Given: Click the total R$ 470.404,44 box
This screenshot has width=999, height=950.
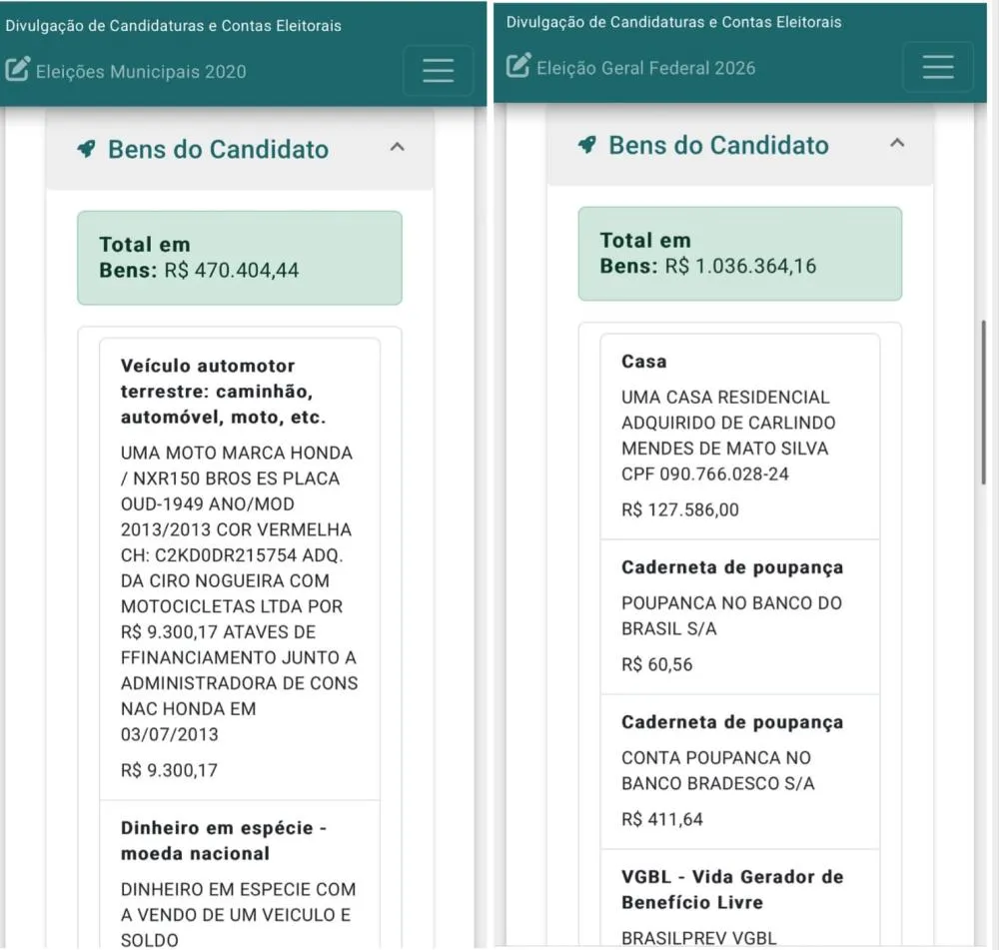Looking at the screenshot, I should tap(240, 258).
